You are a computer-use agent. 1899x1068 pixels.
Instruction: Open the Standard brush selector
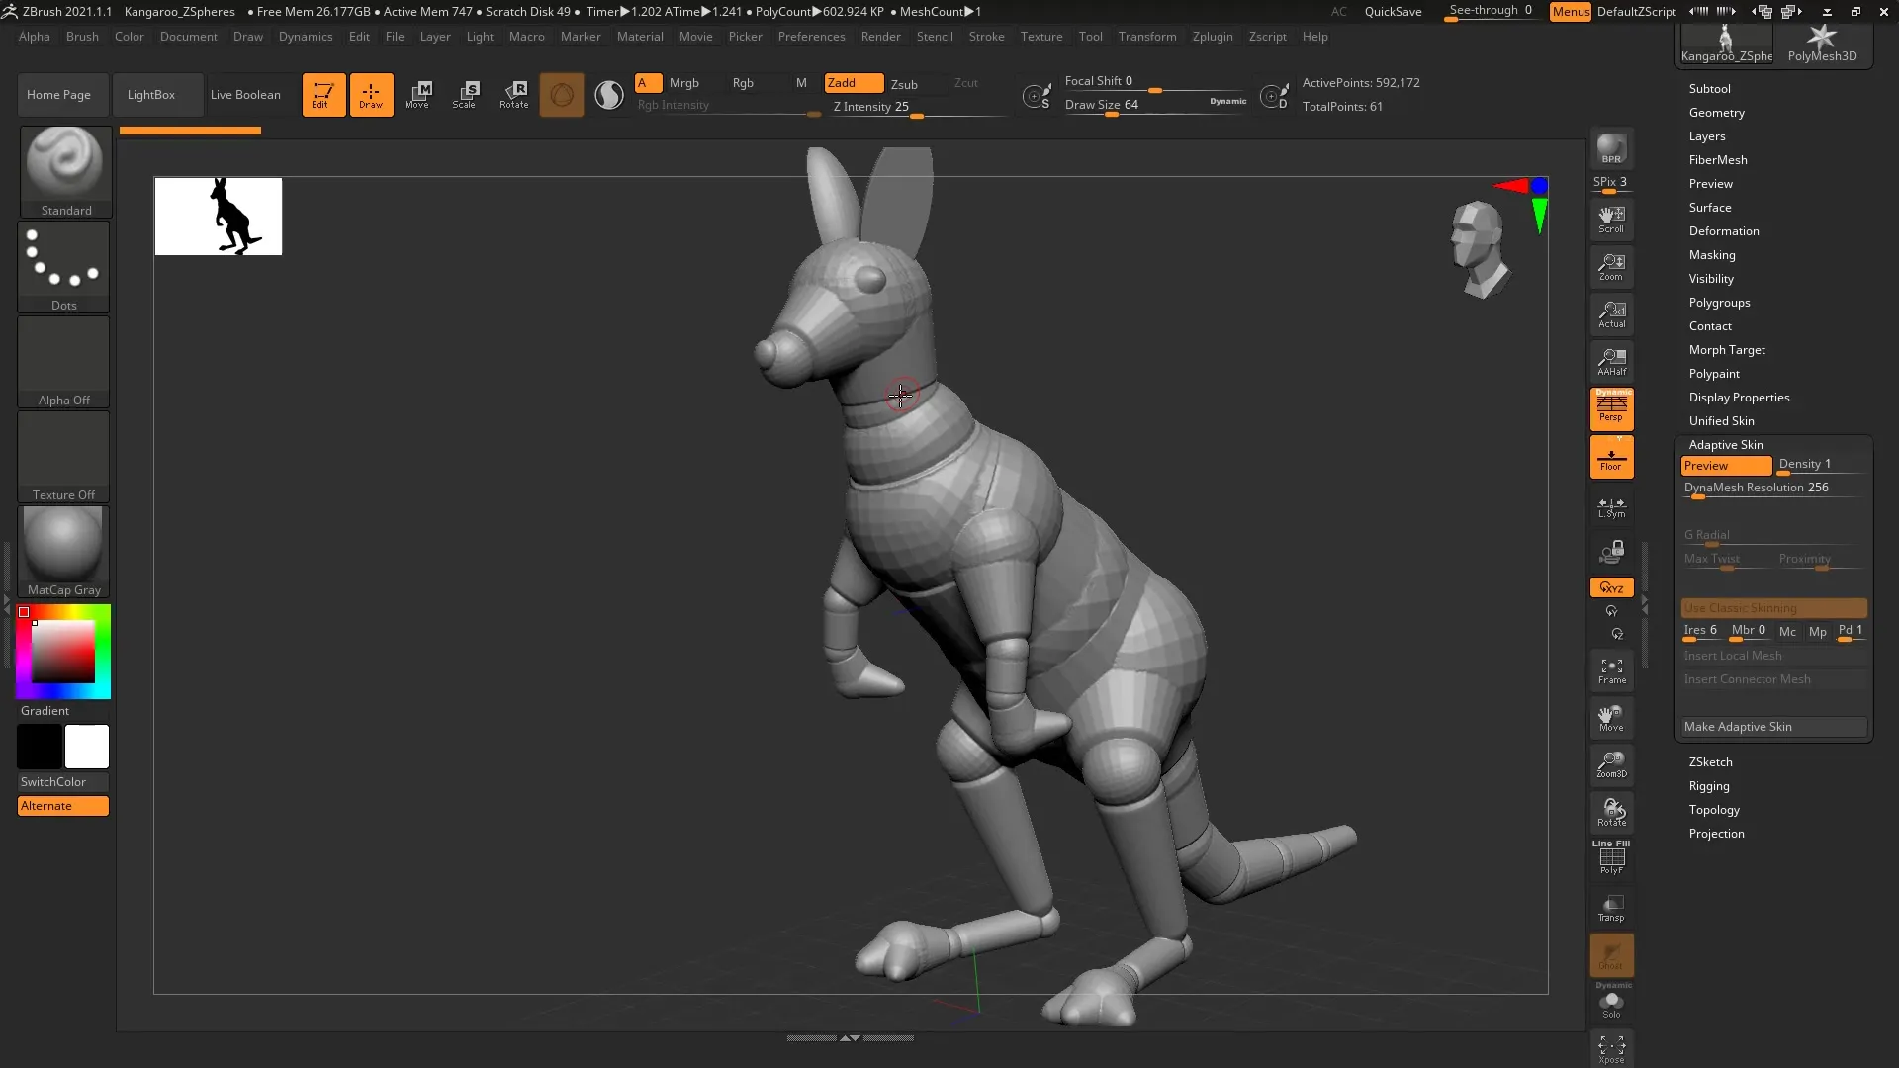coord(65,172)
